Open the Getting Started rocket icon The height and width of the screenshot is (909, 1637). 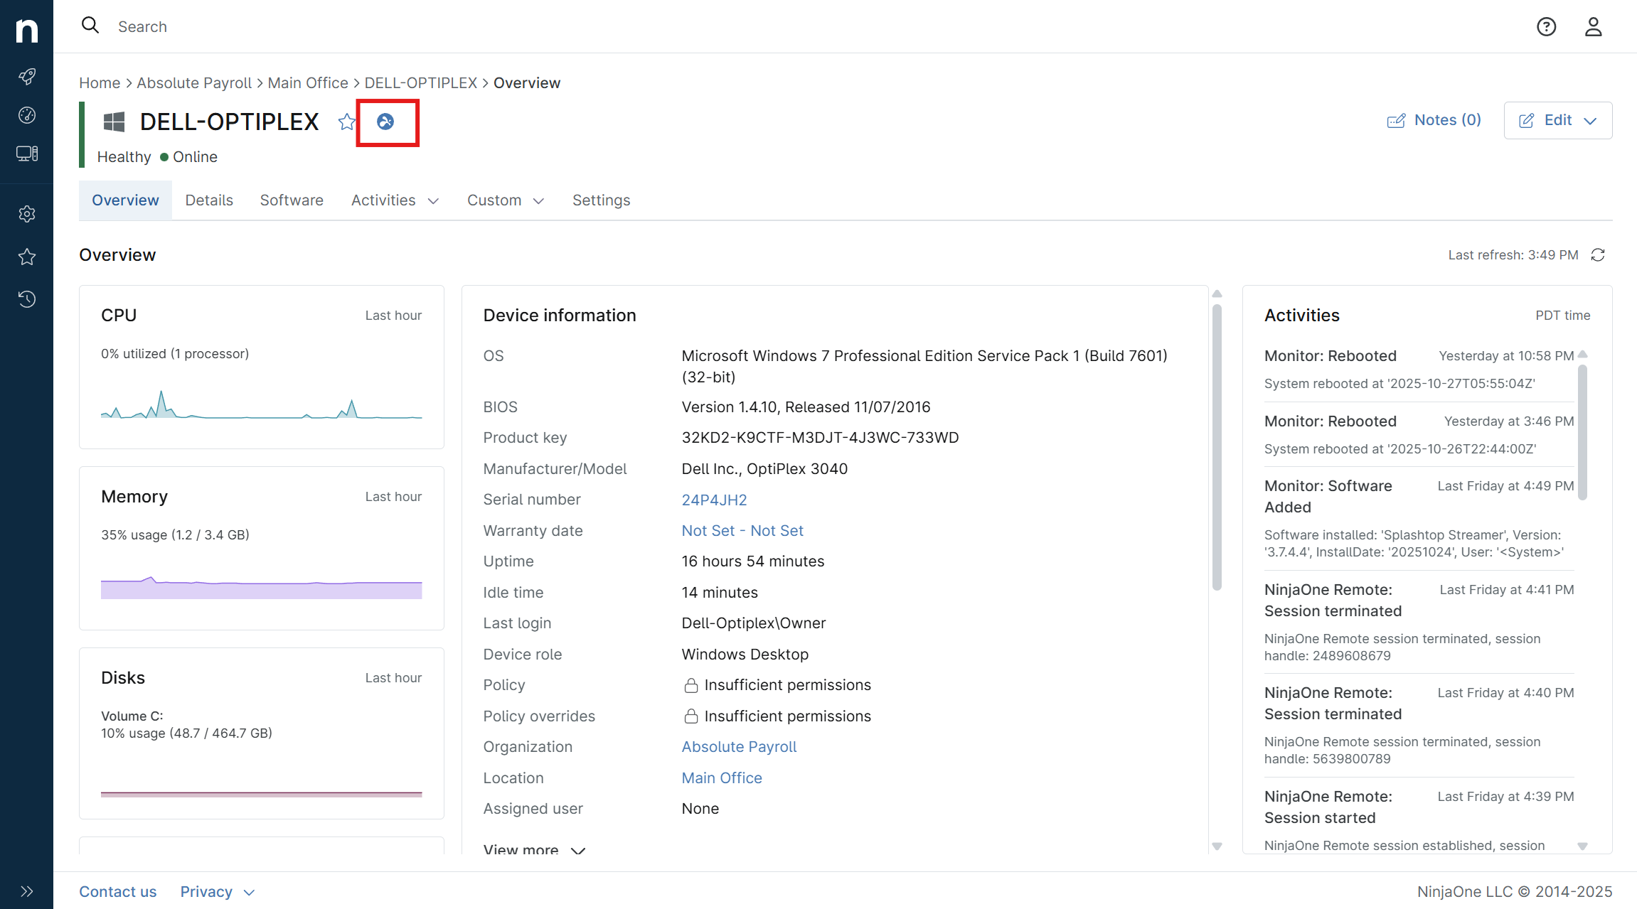[27, 77]
